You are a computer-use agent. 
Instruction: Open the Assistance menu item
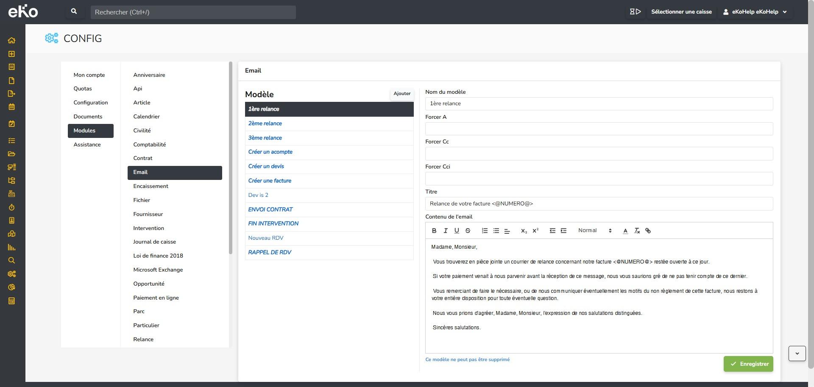87,145
